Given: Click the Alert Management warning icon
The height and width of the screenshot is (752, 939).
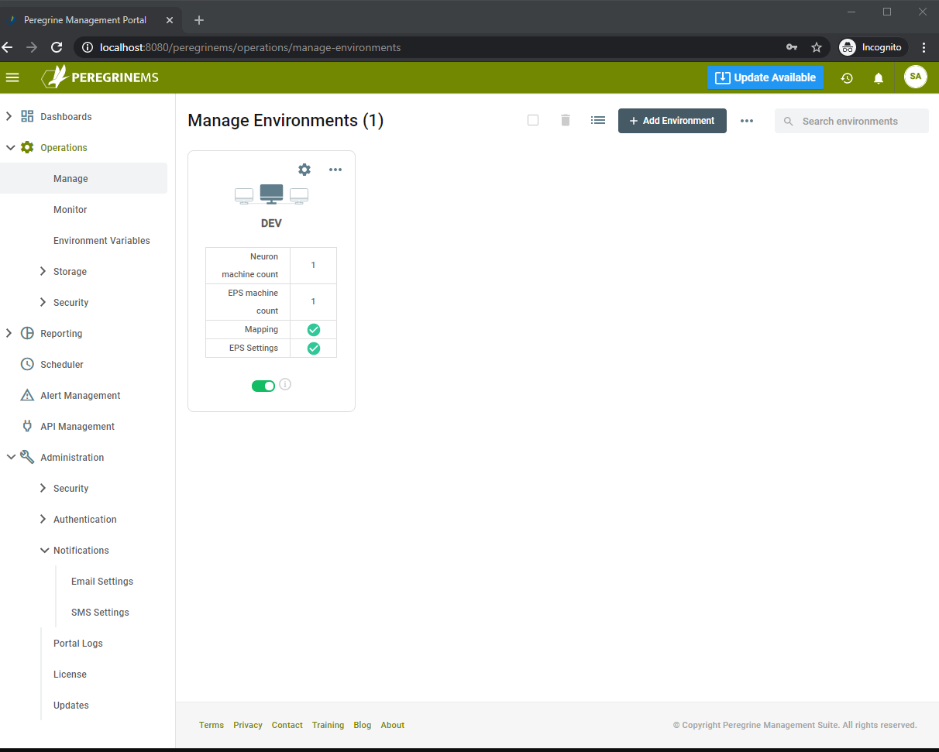Looking at the screenshot, I should click(x=27, y=395).
